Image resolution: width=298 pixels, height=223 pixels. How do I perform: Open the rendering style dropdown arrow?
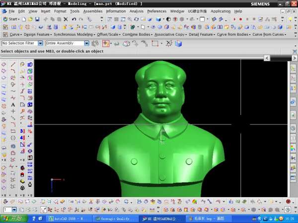coord(163,19)
